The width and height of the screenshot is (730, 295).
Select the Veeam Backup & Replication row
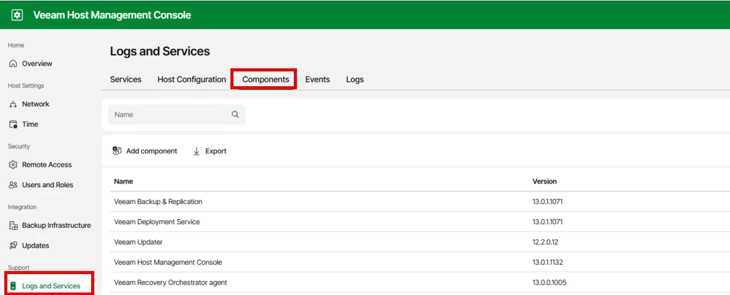[x=420, y=201]
